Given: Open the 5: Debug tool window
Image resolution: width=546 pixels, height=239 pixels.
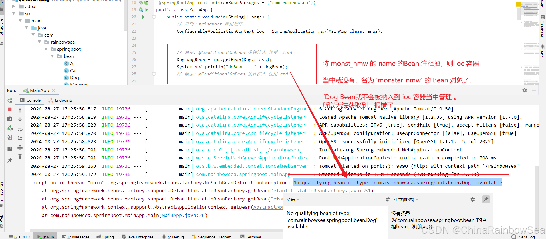Looking at the screenshot, I should pos(173,237).
